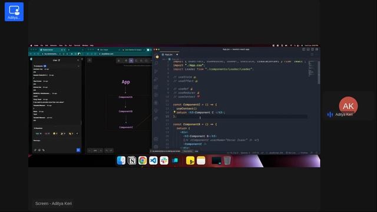This screenshot has height=212, width=377.
Task: Select the ComponentA node in the diagram
Action: click(x=125, y=97)
